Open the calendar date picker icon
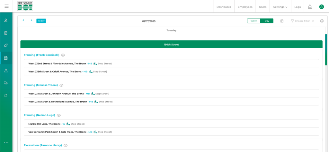The width and height of the screenshot is (329, 152). tap(282, 21)
